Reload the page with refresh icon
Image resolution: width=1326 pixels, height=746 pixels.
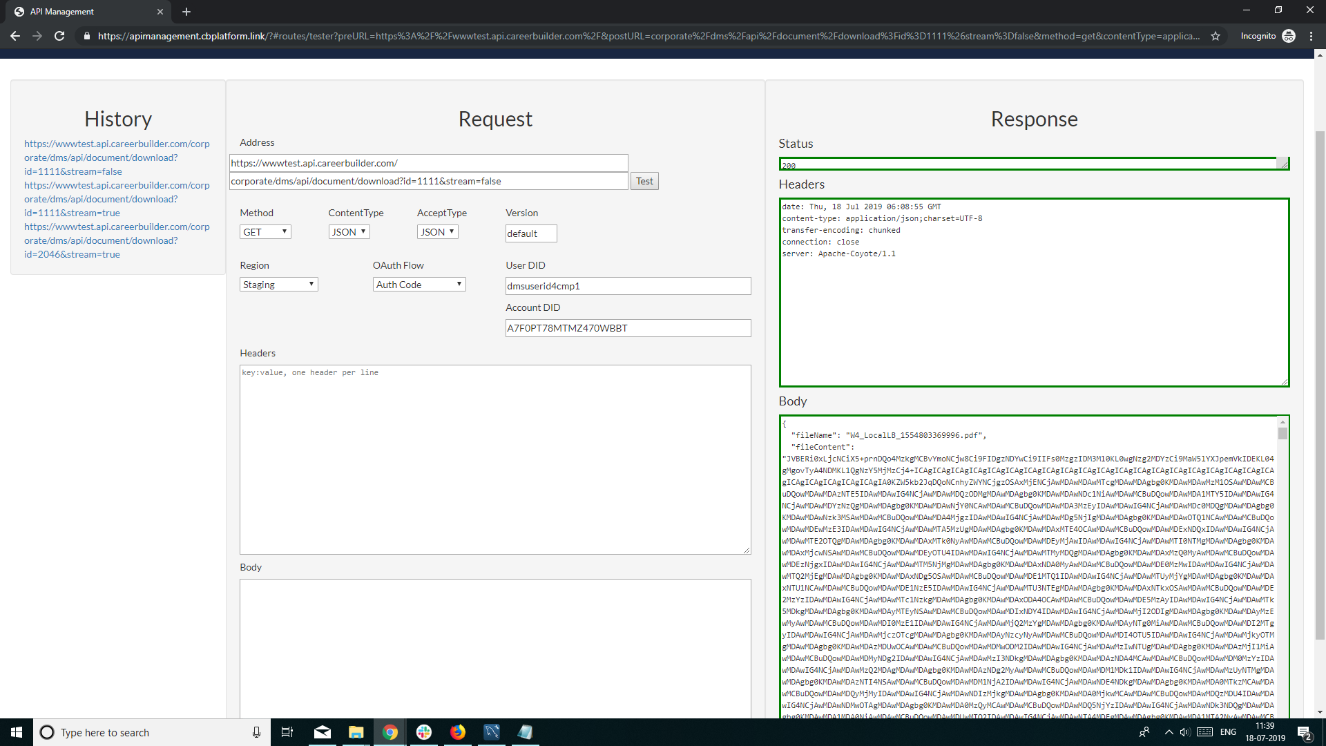(59, 36)
